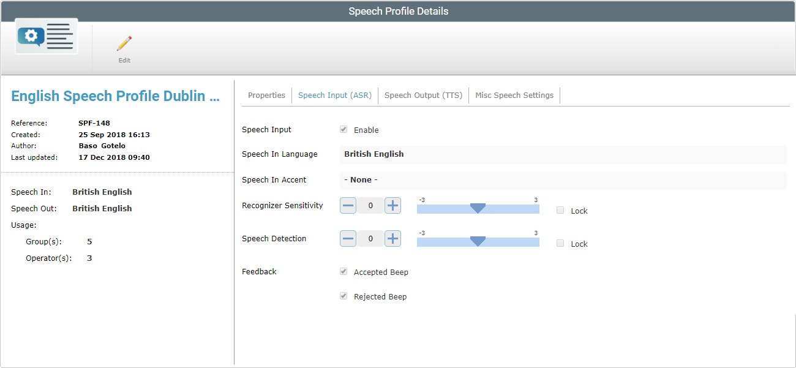Click the plus icon for Recognizer Sensitivity

pyautogui.click(x=392, y=205)
